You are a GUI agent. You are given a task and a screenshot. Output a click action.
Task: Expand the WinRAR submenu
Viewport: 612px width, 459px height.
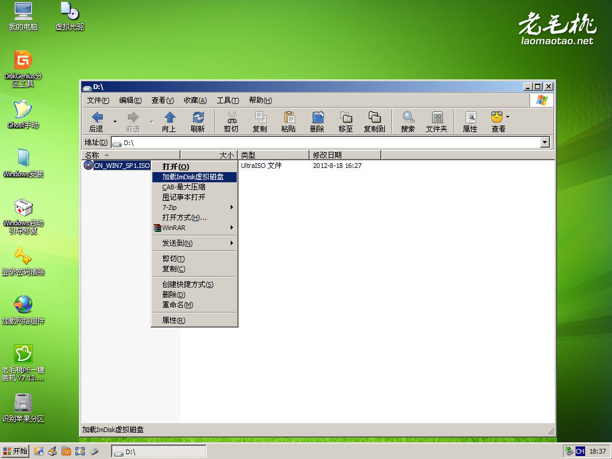pos(232,228)
